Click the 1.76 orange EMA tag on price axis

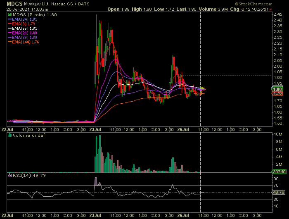(x=277, y=93)
